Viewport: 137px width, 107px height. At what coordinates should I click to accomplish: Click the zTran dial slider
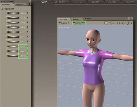coord(13,56)
